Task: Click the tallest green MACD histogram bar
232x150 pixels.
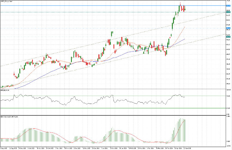Action: 180,130
